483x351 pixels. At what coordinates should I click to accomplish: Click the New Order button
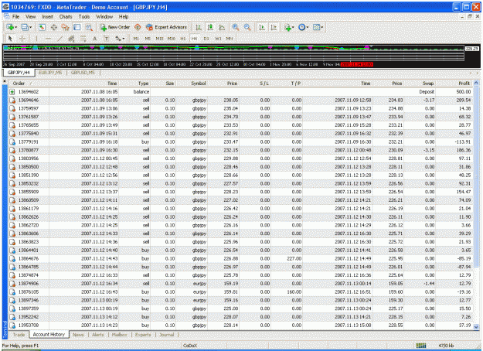coord(114,27)
